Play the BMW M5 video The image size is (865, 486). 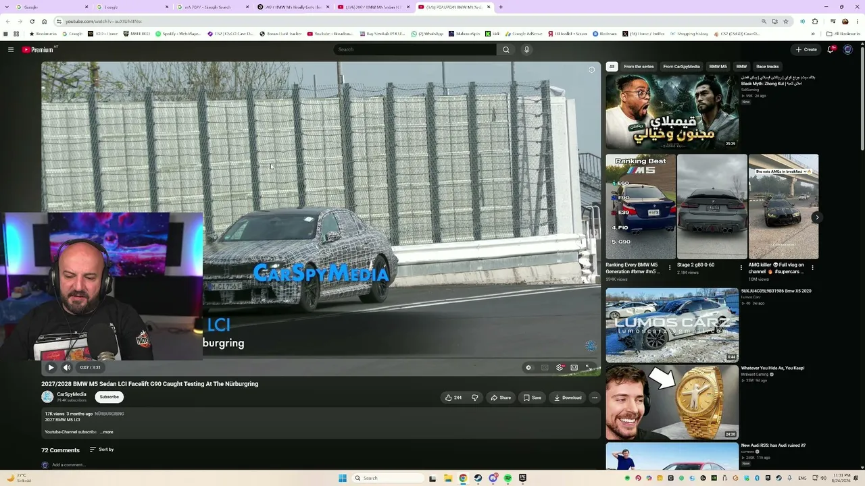coord(51,367)
